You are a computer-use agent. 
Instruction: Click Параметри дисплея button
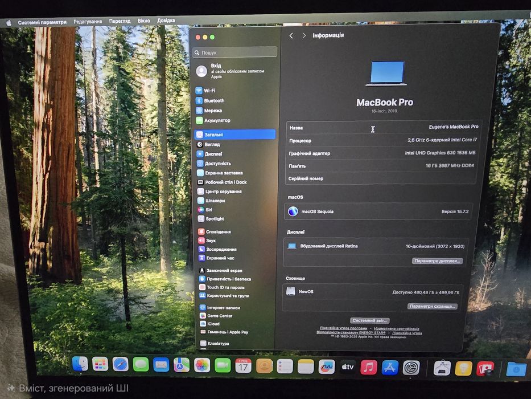point(437,261)
